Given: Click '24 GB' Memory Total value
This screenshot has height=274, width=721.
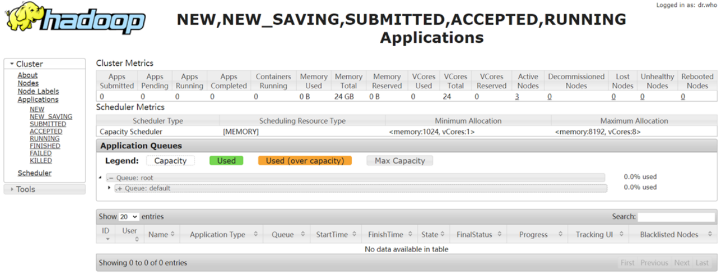Looking at the screenshot, I should click(343, 97).
